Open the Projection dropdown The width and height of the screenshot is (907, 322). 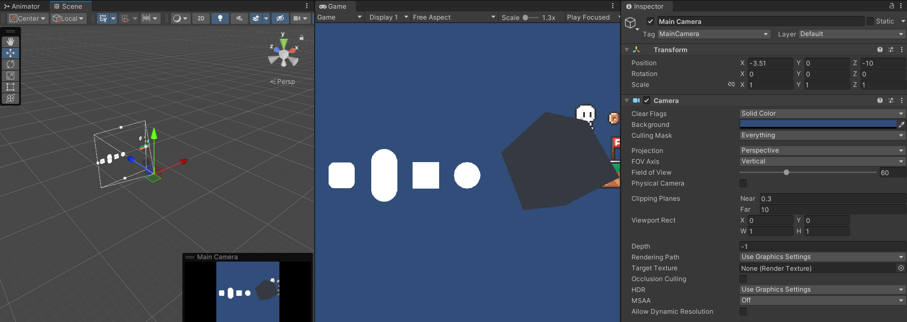click(x=823, y=150)
